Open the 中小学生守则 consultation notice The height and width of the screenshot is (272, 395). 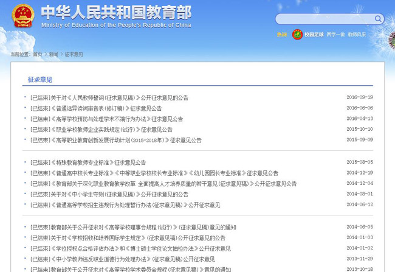click(109, 195)
